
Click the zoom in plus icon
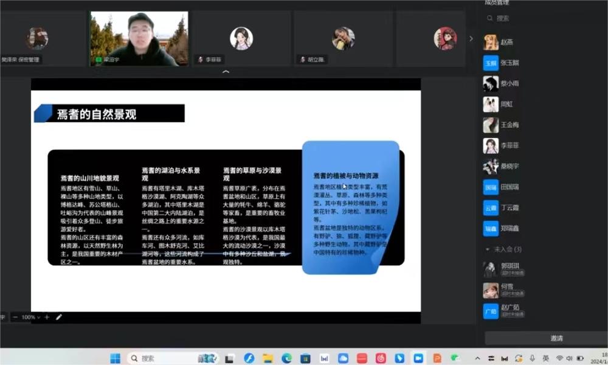[47, 317]
